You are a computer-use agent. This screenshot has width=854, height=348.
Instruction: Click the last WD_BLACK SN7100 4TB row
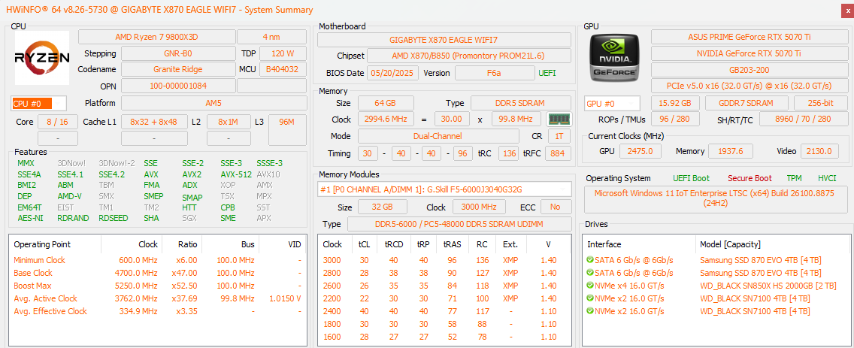coord(716,311)
